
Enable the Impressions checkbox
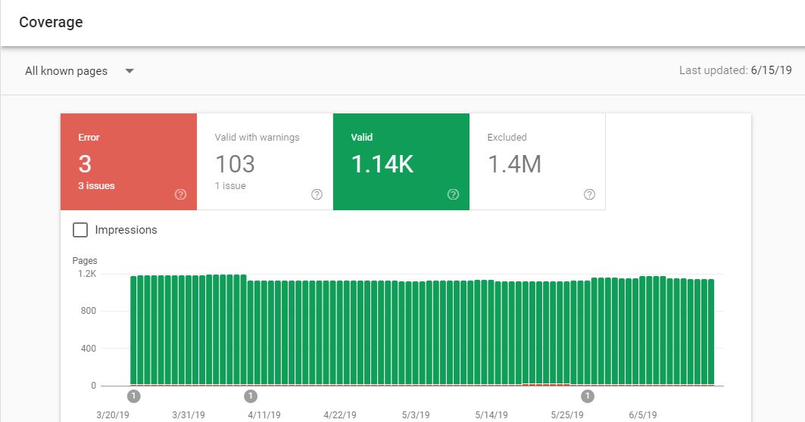pyautogui.click(x=80, y=230)
